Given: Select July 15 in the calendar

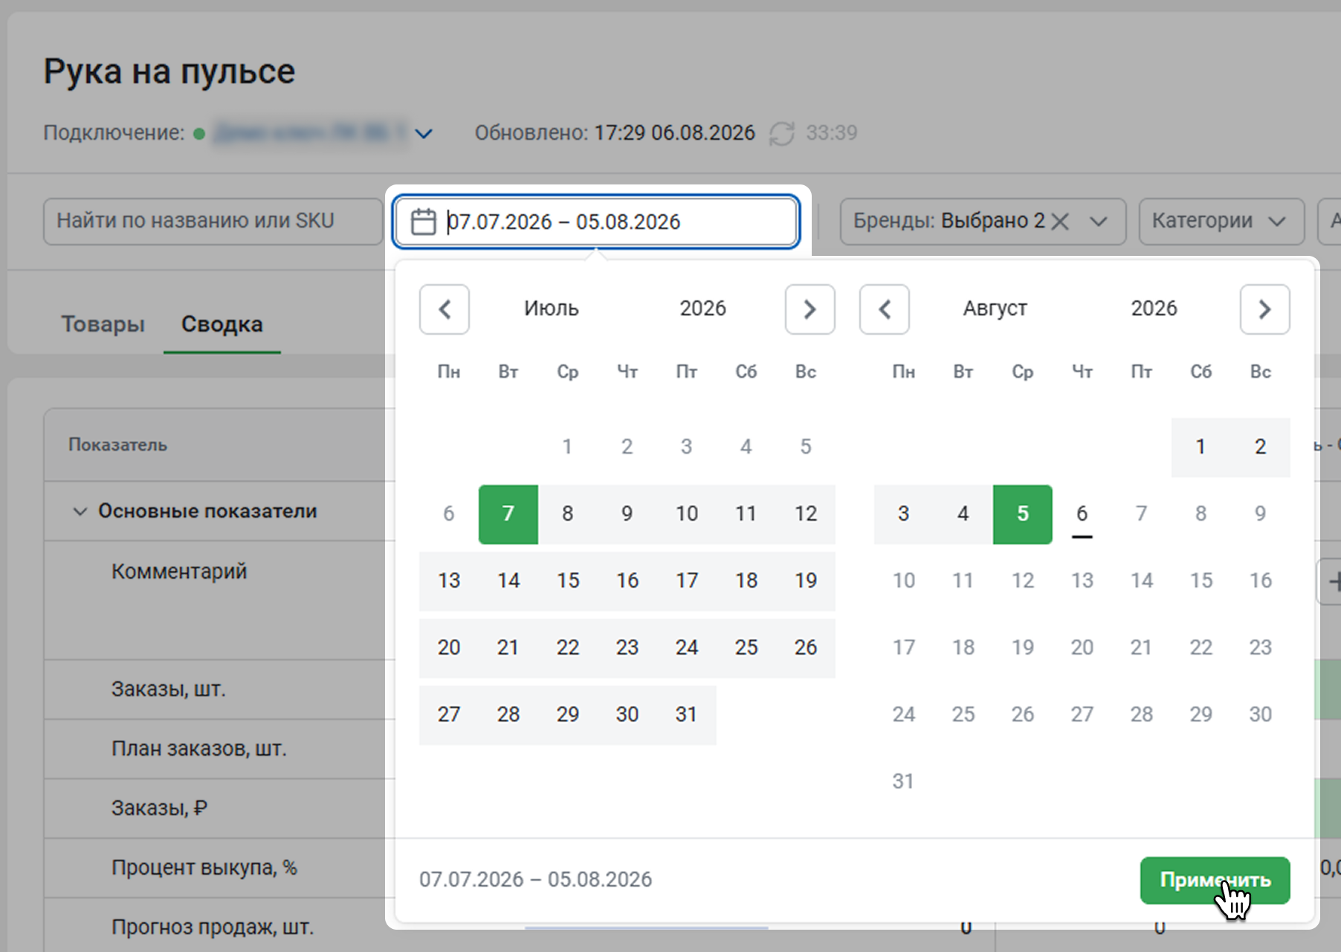Looking at the screenshot, I should click(x=568, y=581).
